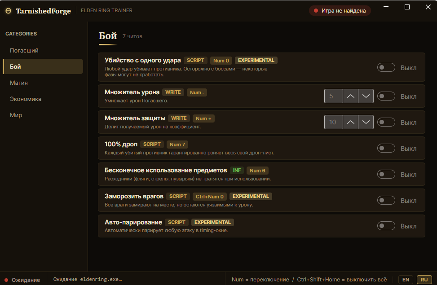
Task: Click the red status dot beside Ожидание
Action: [6, 280]
